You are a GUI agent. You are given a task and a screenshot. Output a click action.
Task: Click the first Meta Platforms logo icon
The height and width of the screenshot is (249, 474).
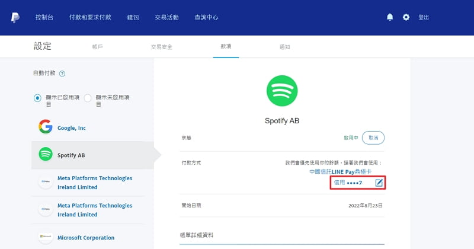coord(46,181)
